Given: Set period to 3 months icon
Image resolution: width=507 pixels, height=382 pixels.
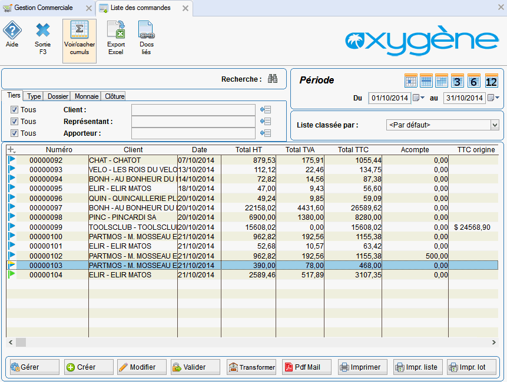Looking at the screenshot, I should click(457, 81).
